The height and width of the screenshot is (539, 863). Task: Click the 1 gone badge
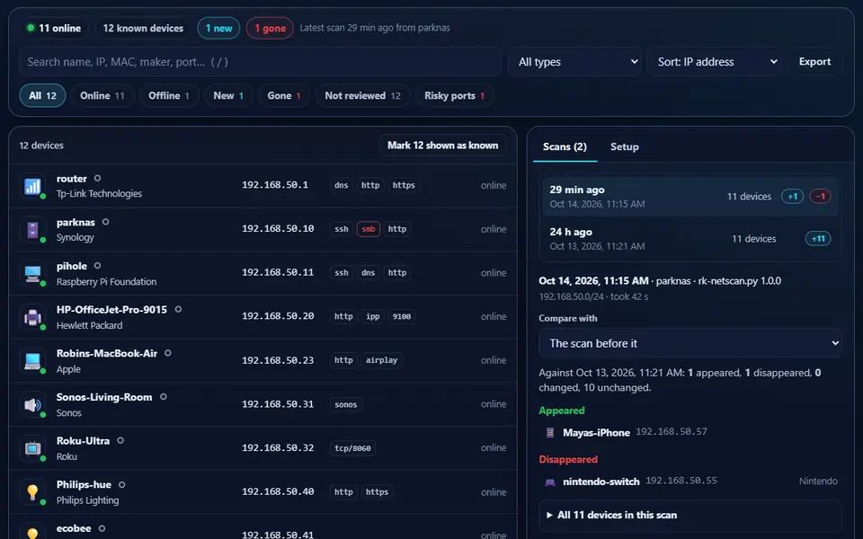(x=270, y=28)
